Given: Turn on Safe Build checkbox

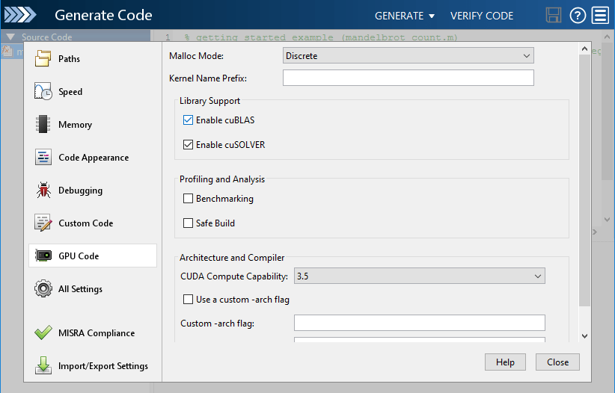Looking at the screenshot, I should 188,223.
